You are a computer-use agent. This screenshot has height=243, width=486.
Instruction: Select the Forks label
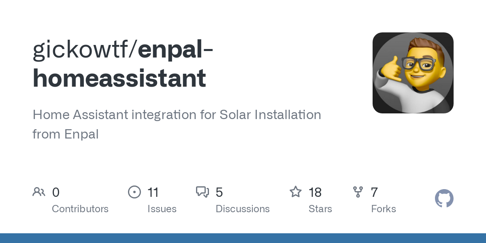tap(384, 209)
